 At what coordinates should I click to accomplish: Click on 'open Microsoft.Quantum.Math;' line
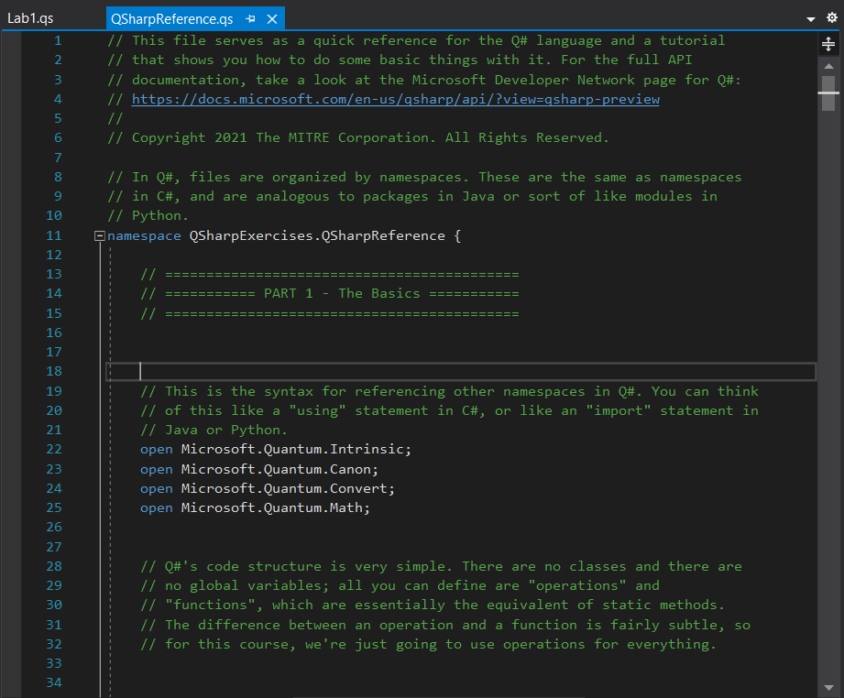pyautogui.click(x=255, y=507)
